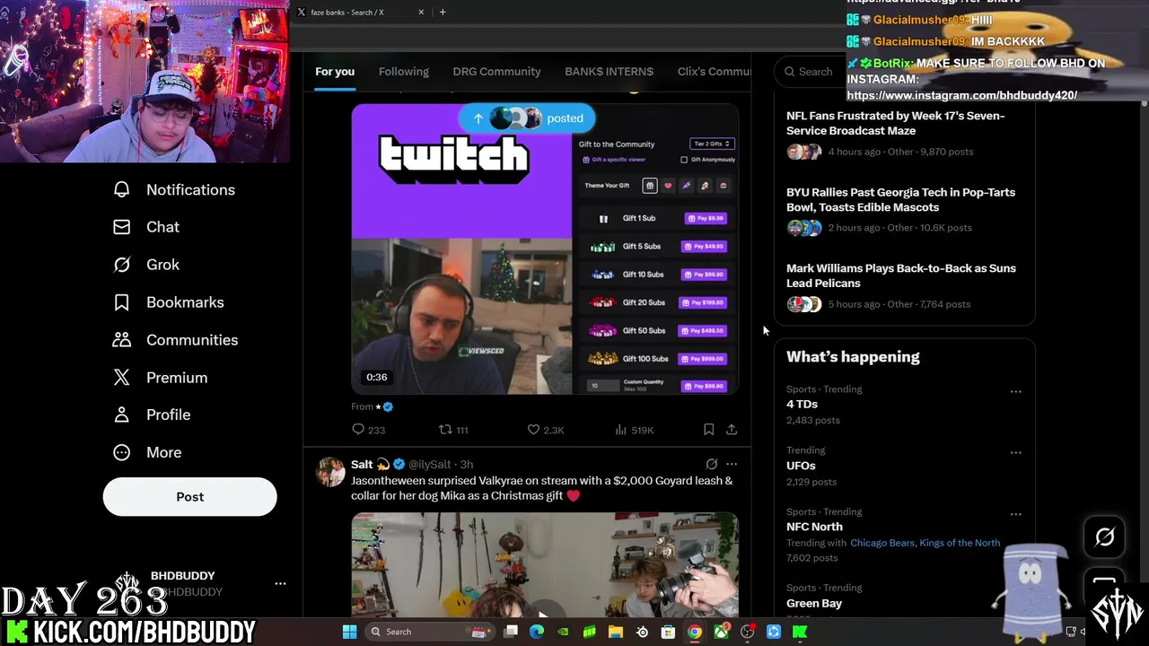Open Grok from the sidebar
1149x646 pixels.
(146, 265)
